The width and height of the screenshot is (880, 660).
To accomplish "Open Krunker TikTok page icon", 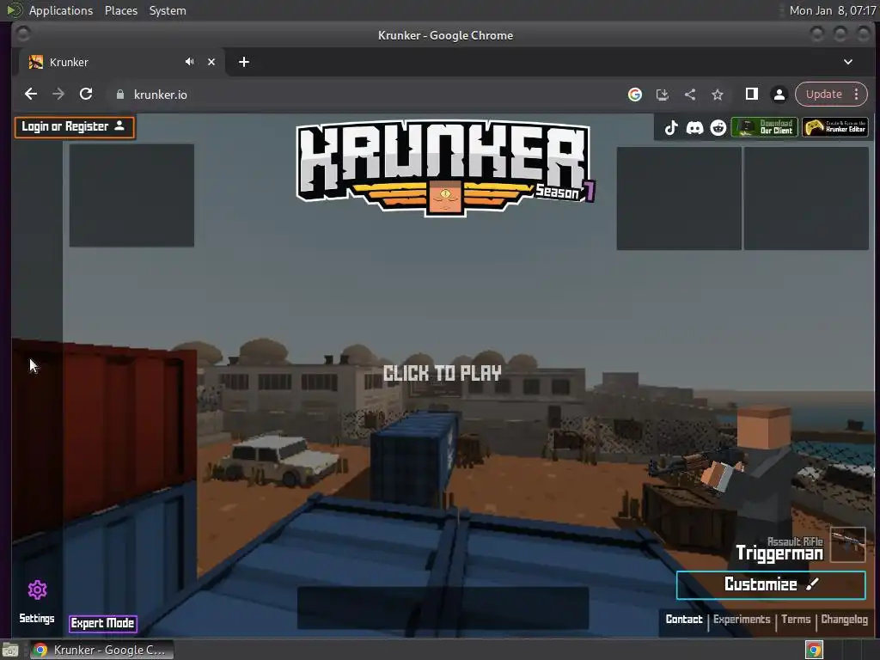I will [x=671, y=127].
